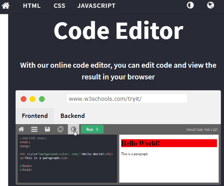Click 'This is a paragraph.' in result pane
224x186 pixels.
pyautogui.click(x=134, y=154)
